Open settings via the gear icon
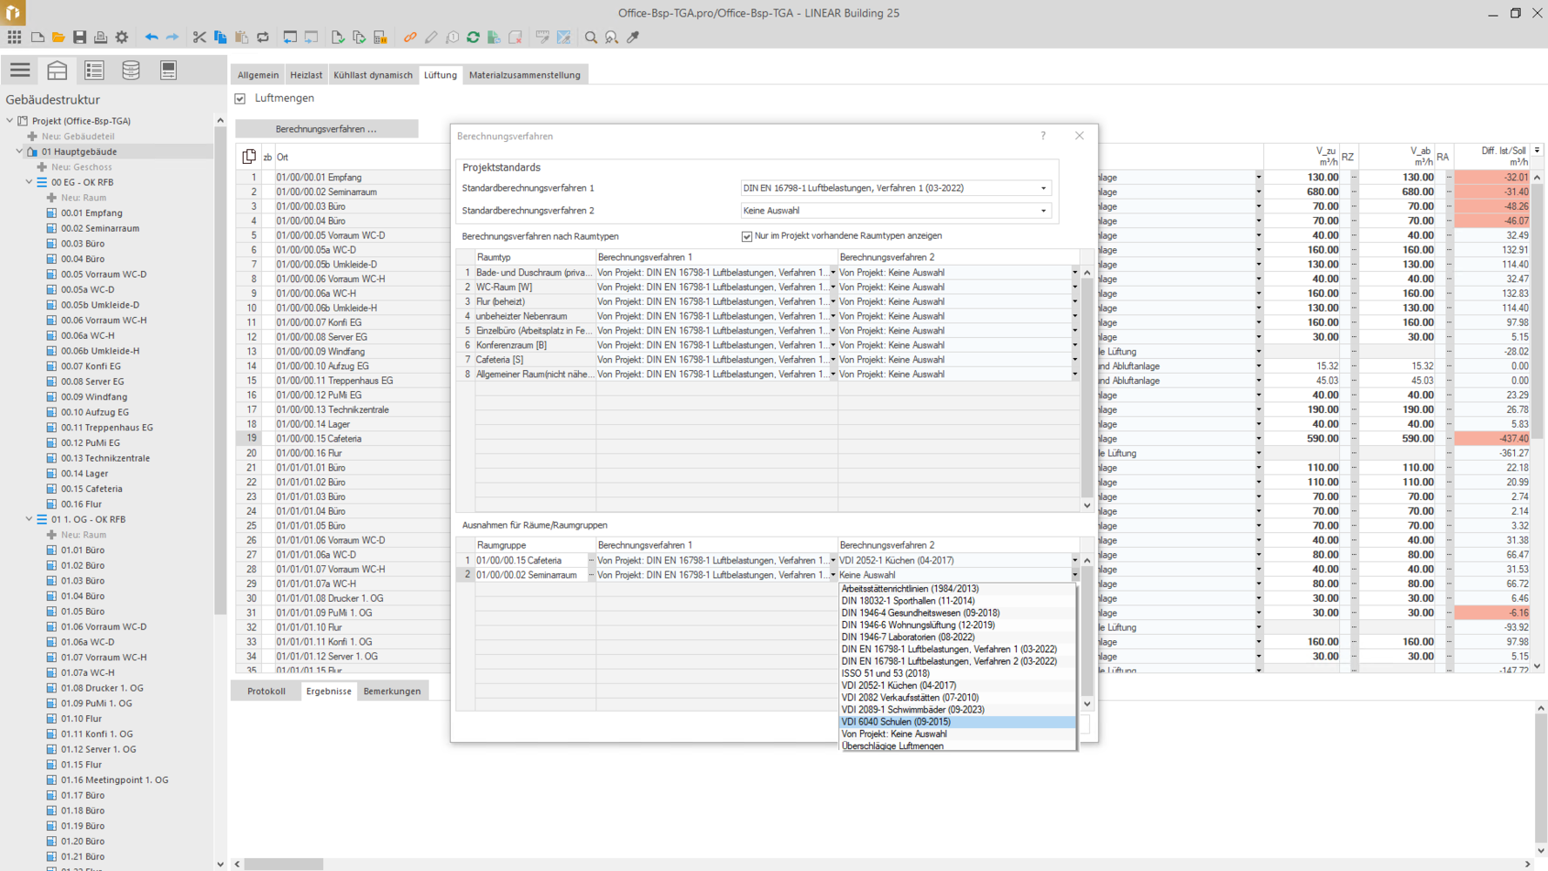 click(x=122, y=37)
